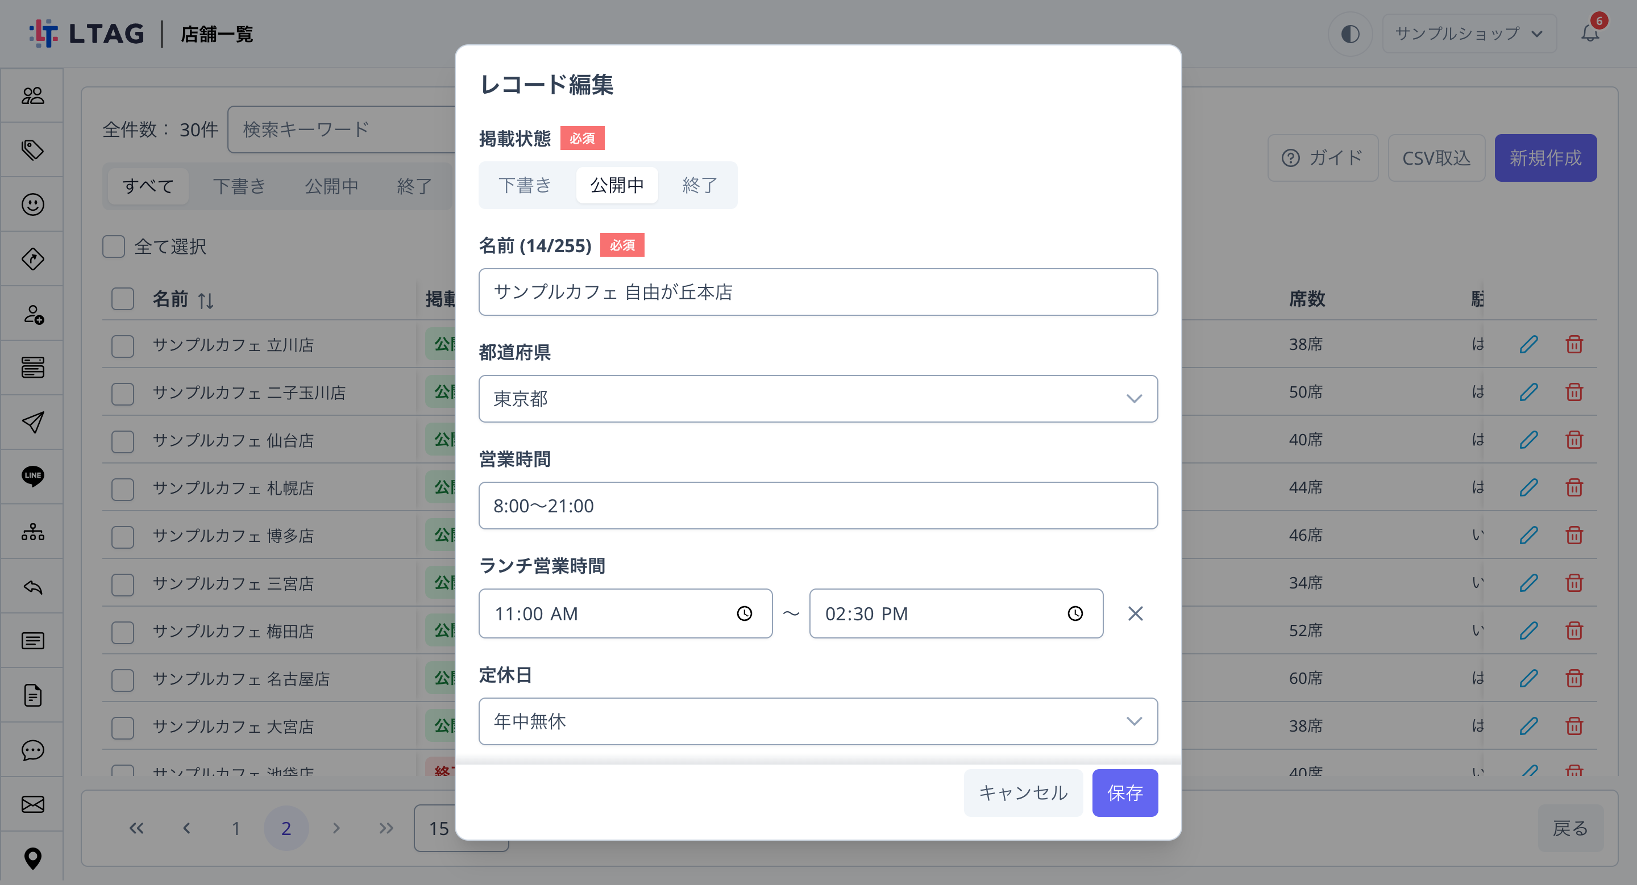
Task: Open the hierarchy tree icon in sidebar
Action: 32,531
